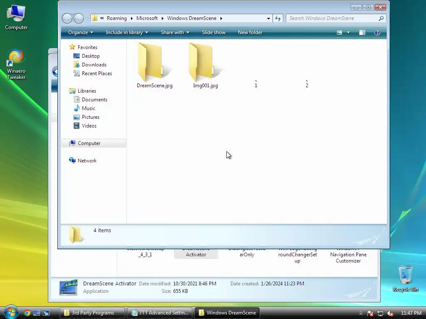The image size is (426, 319).
Task: Click Windows DreamScene breadcrumb
Action: point(191,18)
